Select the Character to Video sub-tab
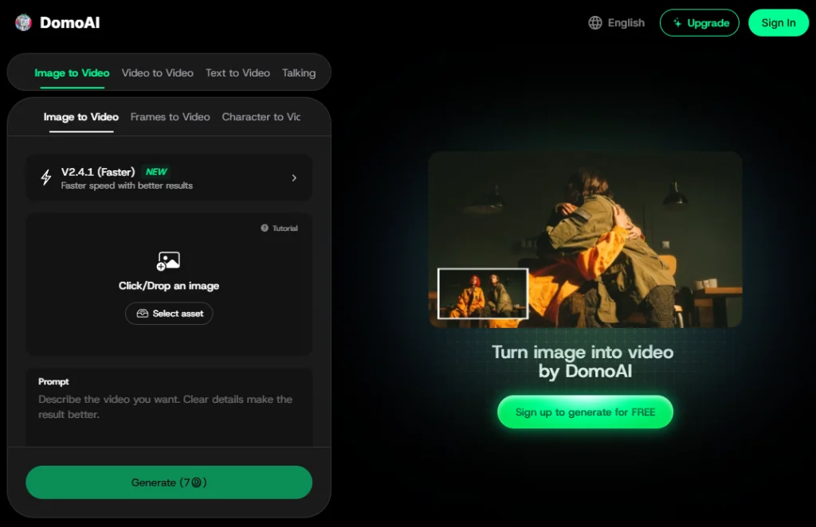The width and height of the screenshot is (816, 527). pyautogui.click(x=261, y=117)
